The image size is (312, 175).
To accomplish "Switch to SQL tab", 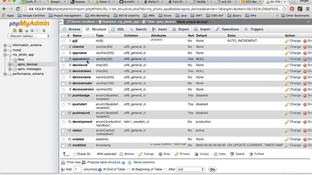I will pyautogui.click(x=118, y=29).
